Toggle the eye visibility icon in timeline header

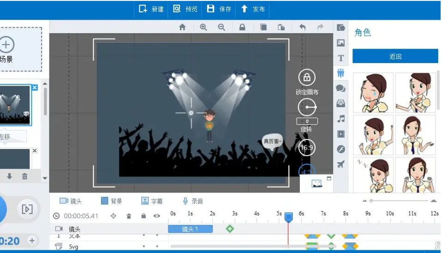point(157,216)
